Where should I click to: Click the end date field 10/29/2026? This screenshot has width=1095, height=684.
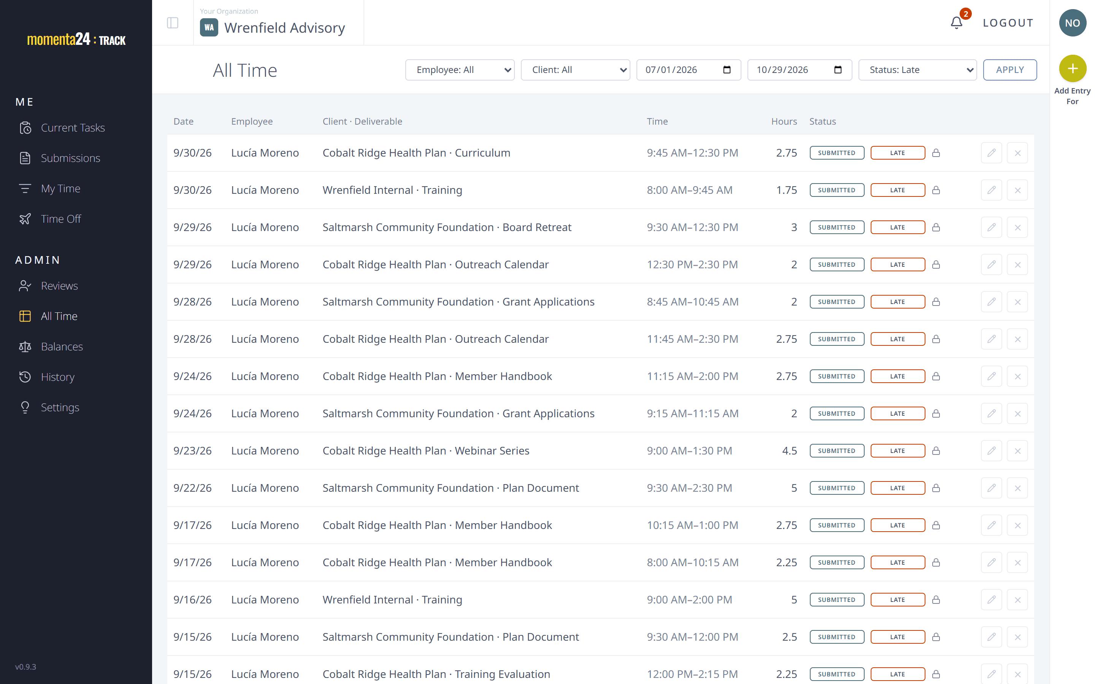799,70
